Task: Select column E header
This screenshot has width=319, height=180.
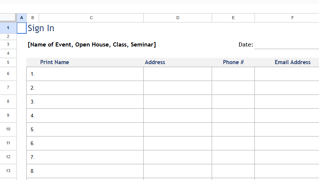Action: (233, 18)
